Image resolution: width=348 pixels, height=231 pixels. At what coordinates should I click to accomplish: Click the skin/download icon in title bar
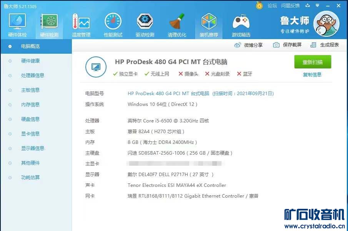[x=308, y=5]
